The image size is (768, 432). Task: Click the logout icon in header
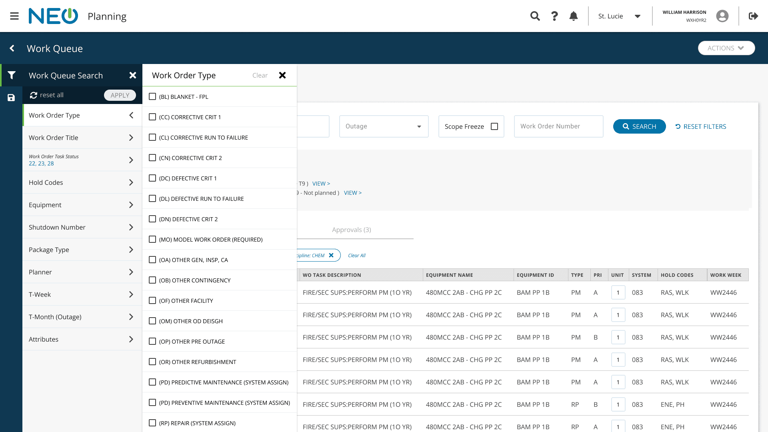tap(753, 16)
